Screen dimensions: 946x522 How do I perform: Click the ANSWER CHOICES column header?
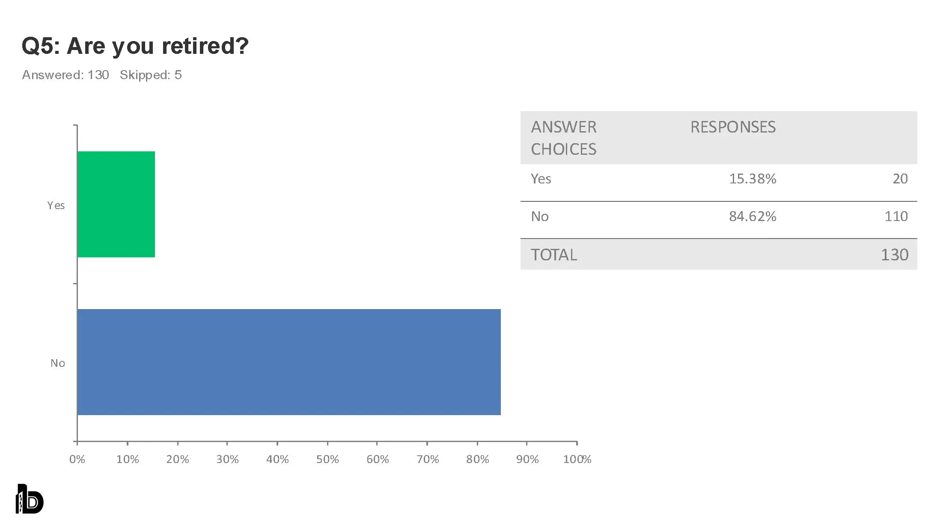tap(563, 138)
